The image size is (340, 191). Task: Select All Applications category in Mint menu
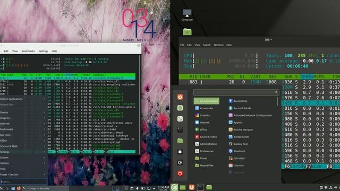coord(207,101)
